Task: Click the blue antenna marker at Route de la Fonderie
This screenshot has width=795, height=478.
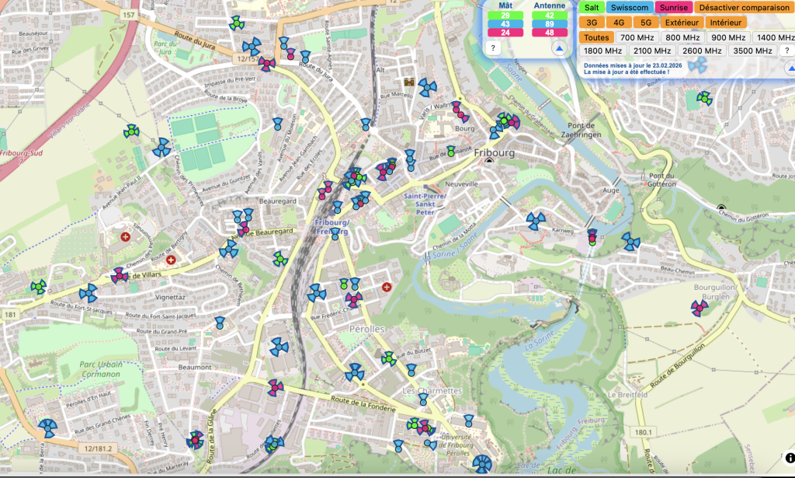Action: point(355,373)
